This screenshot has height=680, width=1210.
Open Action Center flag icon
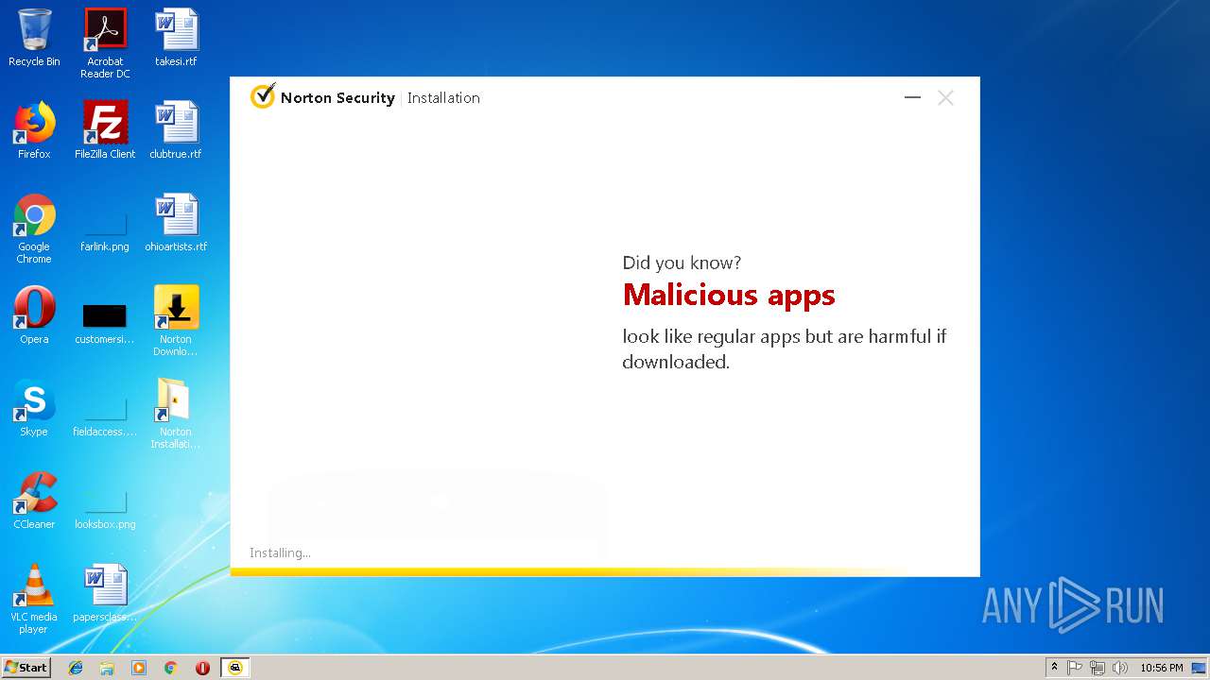point(1075,668)
